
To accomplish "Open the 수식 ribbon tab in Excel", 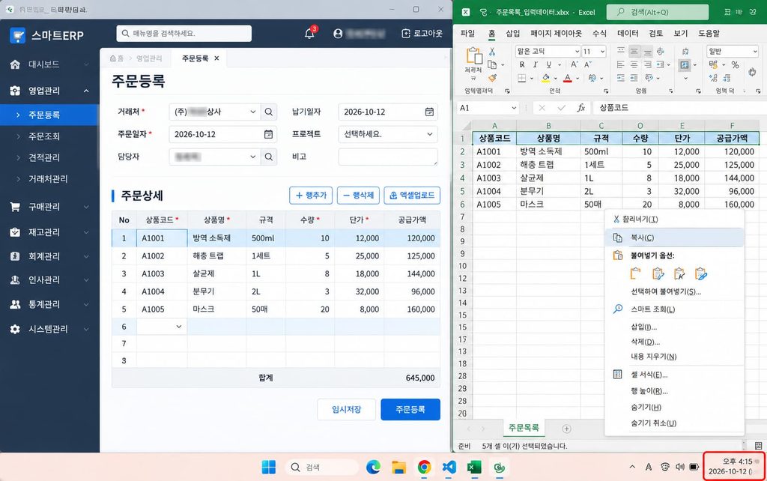I will (599, 33).
